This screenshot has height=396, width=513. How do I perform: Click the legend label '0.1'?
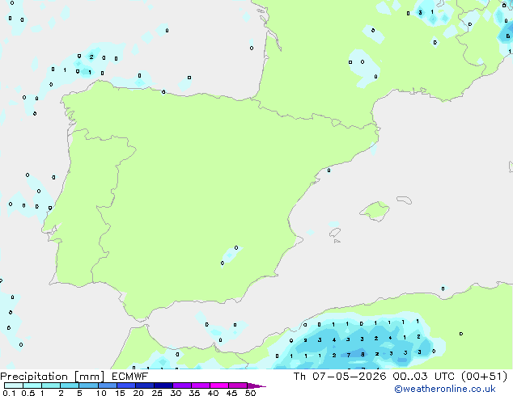pos(9,393)
